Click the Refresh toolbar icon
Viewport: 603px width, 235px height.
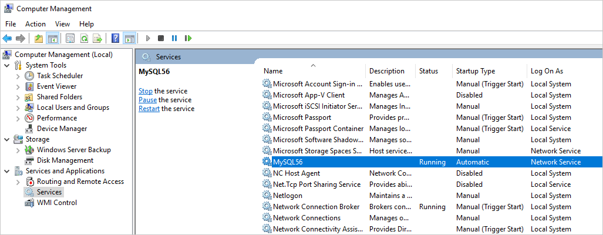84,38
